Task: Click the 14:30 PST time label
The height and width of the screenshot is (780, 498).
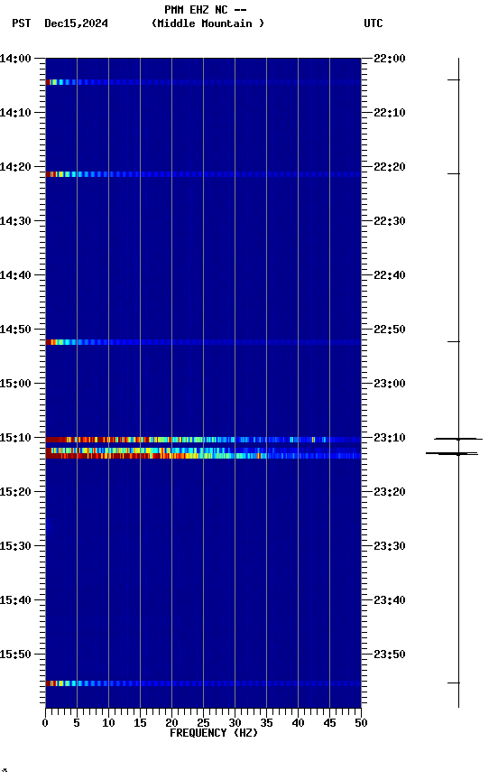Action: pyautogui.click(x=15, y=221)
